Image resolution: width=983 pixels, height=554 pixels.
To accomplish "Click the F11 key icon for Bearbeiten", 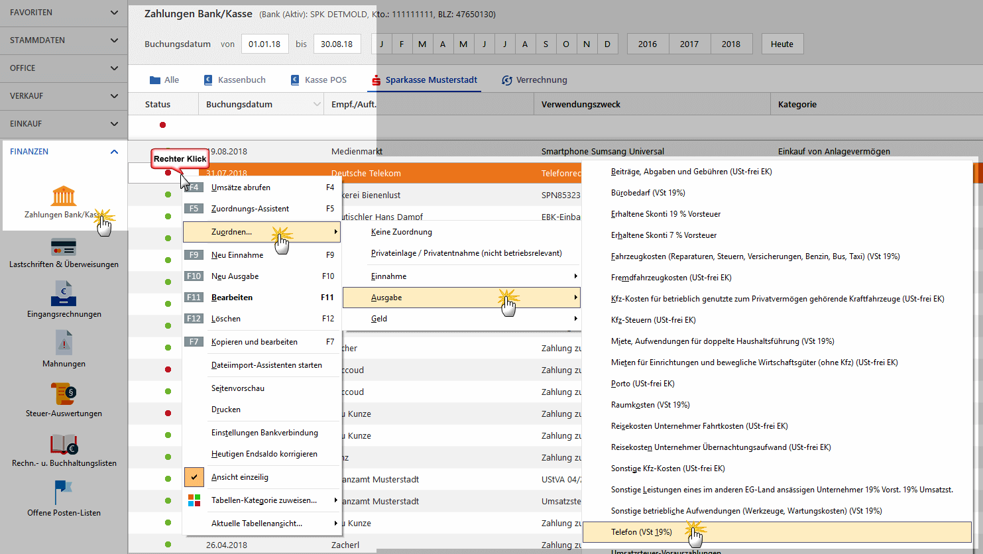I will click(194, 297).
